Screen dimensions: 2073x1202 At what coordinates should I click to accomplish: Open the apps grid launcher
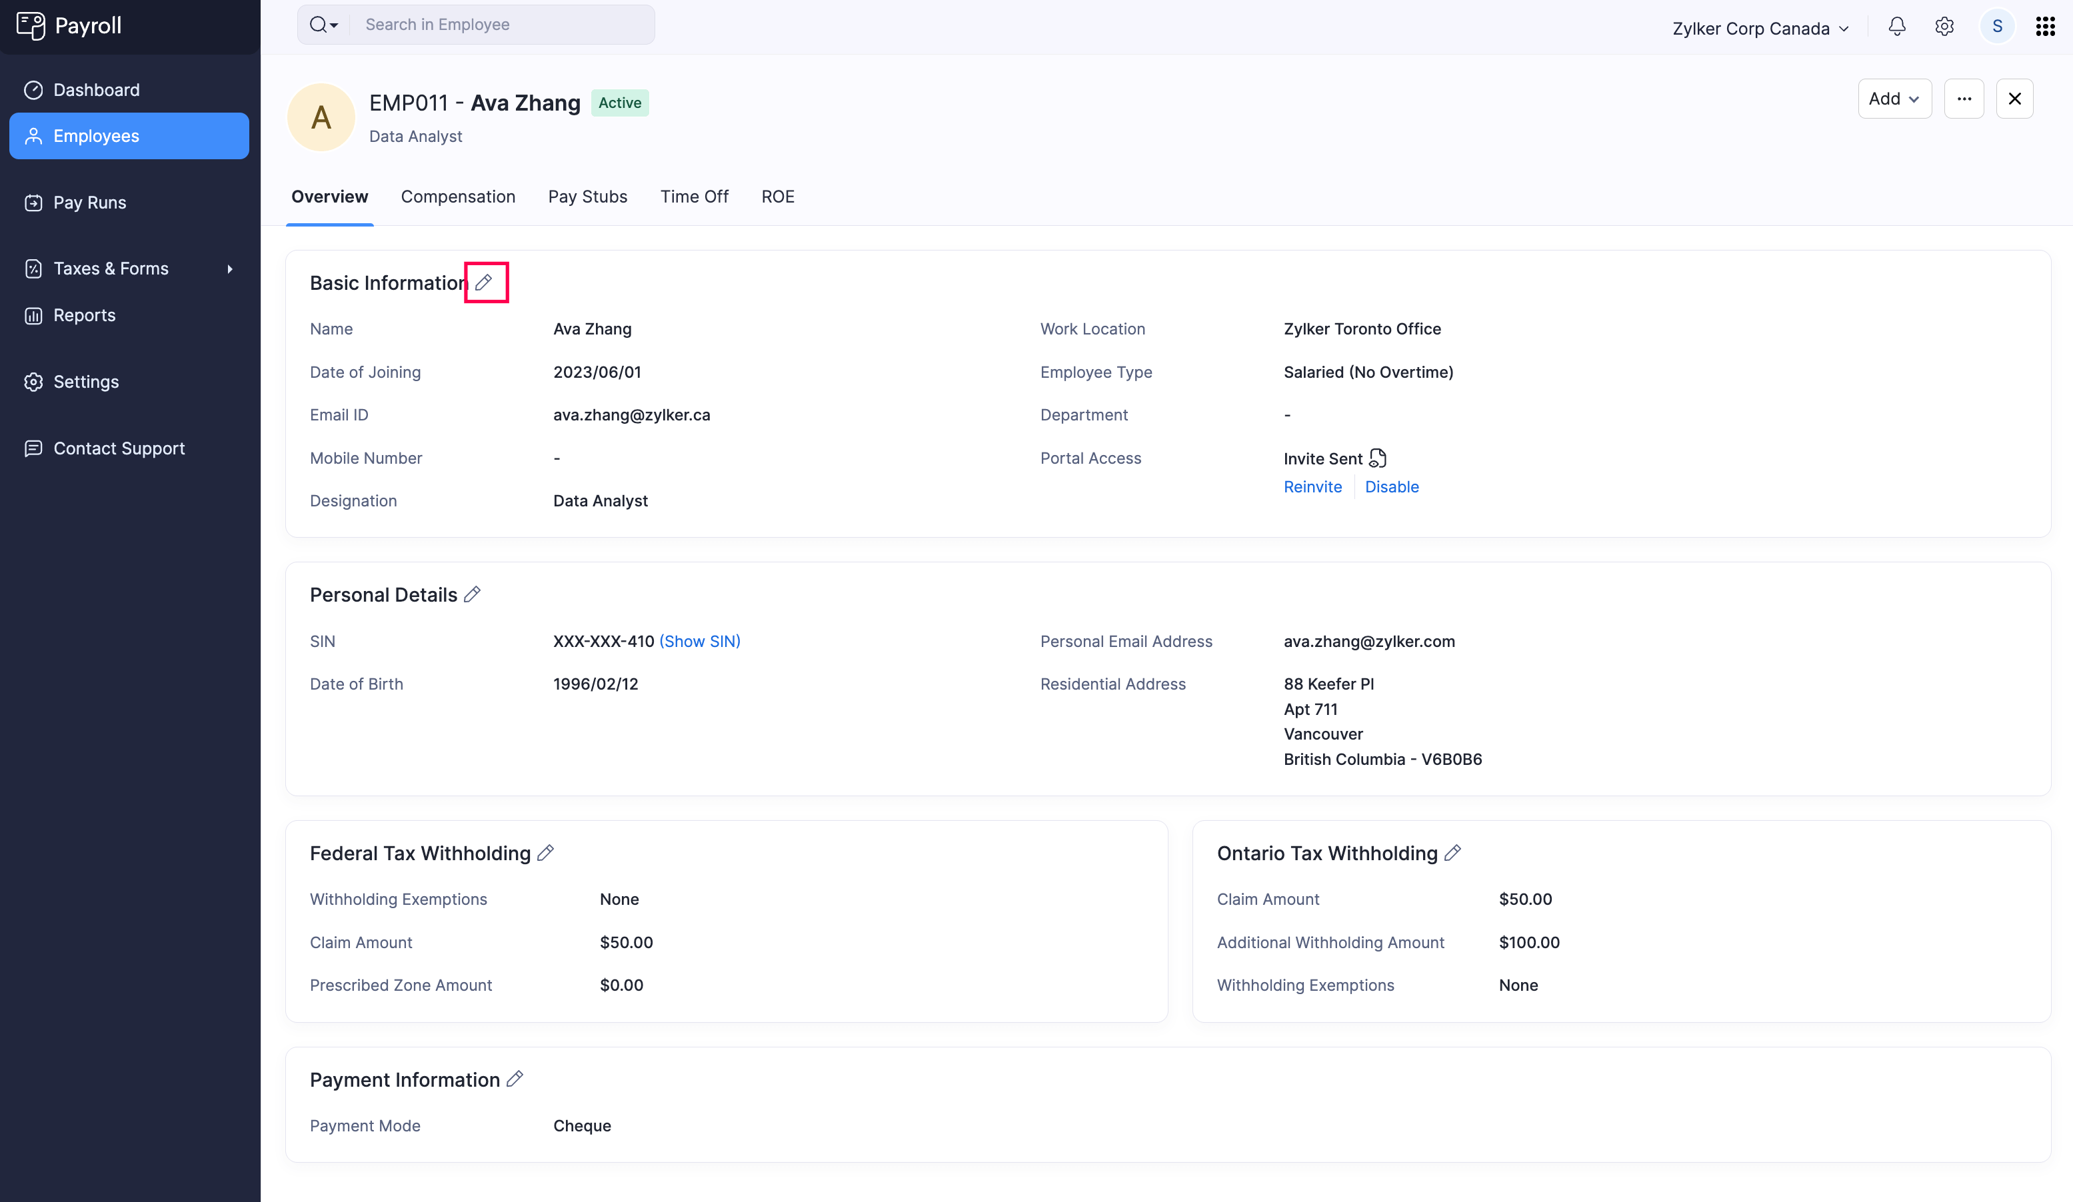2046,26
